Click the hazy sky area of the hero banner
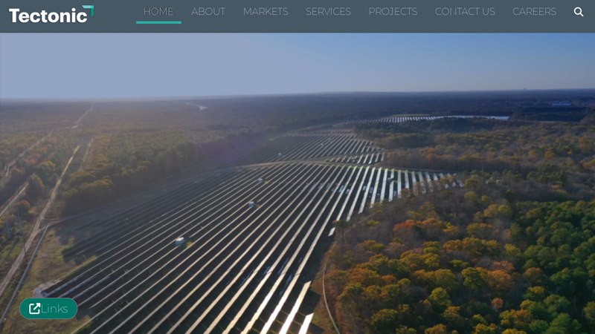This screenshot has width=595, height=334. pos(297,63)
